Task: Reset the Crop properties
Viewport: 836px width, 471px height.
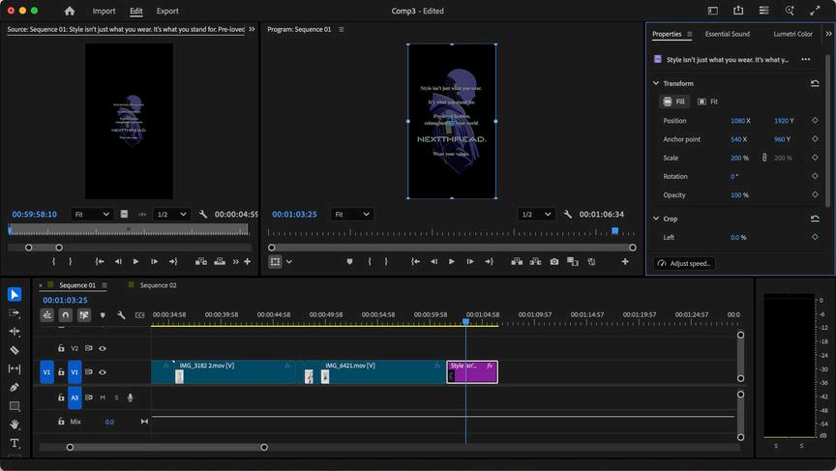Action: (815, 219)
